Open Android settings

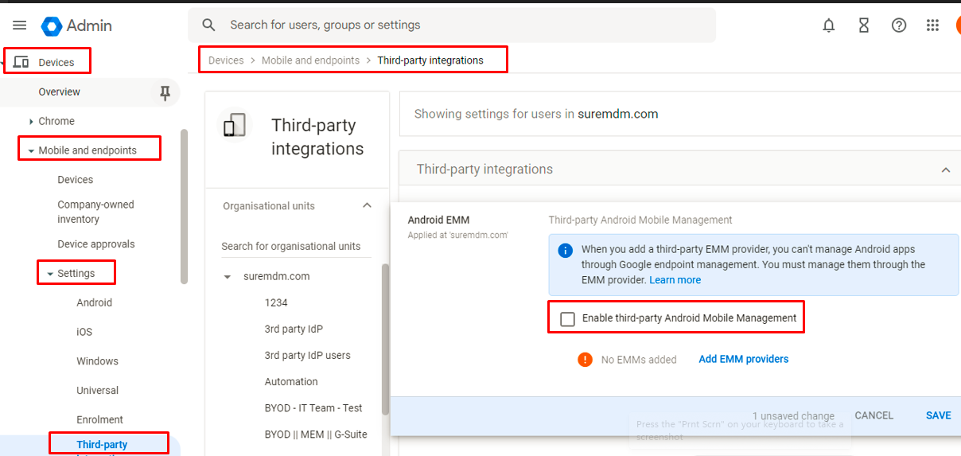(95, 303)
